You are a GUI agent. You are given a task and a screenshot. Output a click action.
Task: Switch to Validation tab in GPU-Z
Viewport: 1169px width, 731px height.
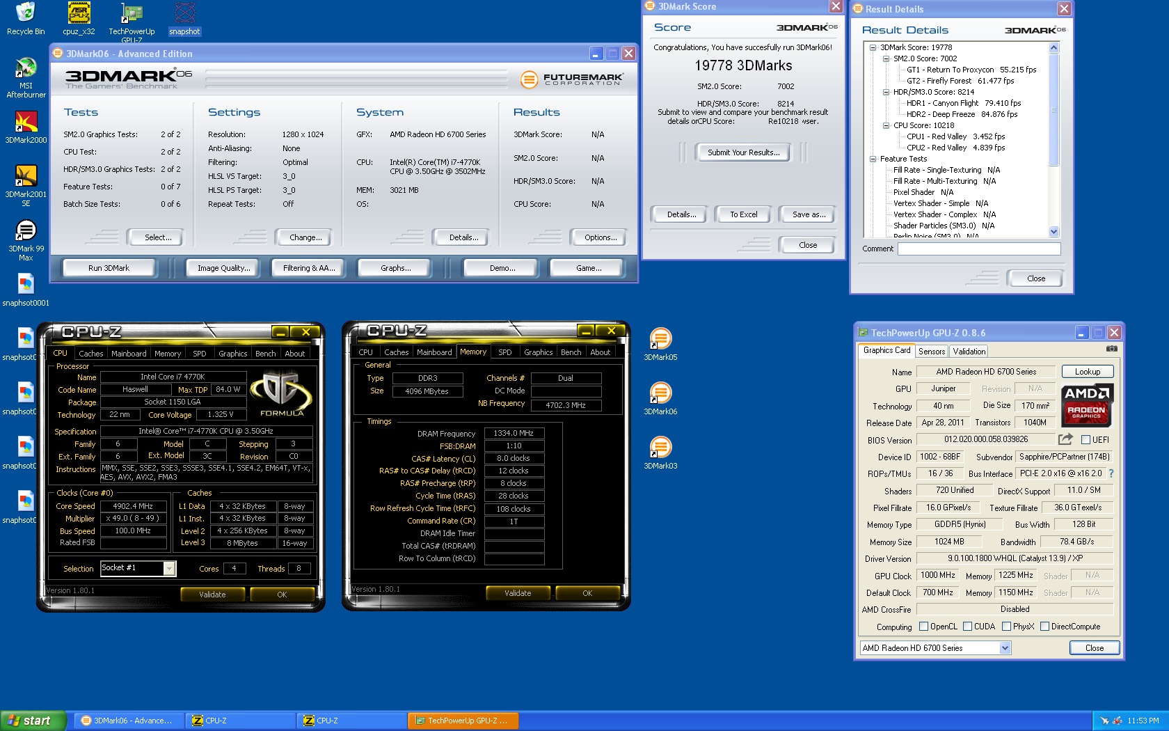[x=969, y=352]
